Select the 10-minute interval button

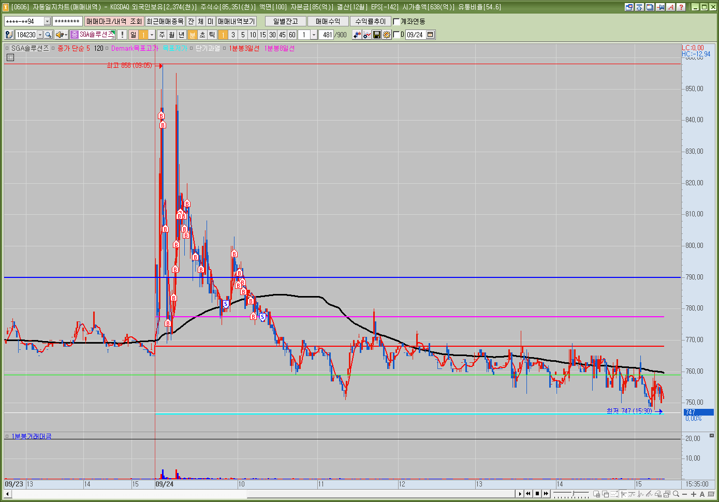(x=253, y=35)
